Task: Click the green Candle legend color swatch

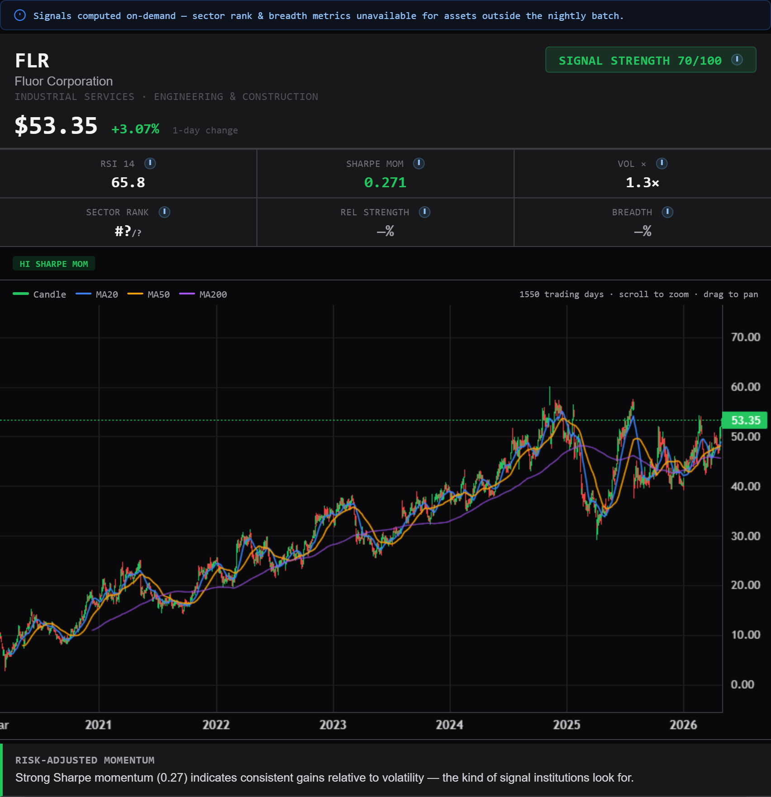Action: tap(21, 294)
